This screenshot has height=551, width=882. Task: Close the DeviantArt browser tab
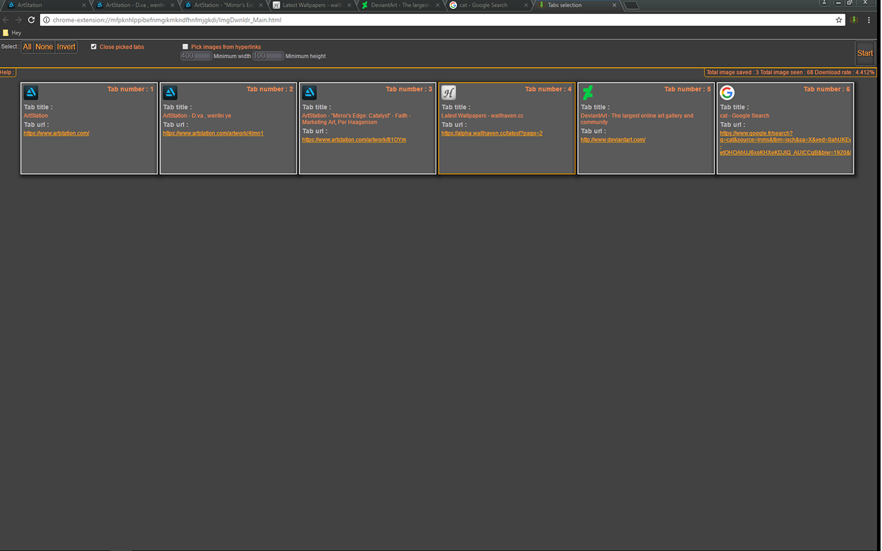point(438,5)
